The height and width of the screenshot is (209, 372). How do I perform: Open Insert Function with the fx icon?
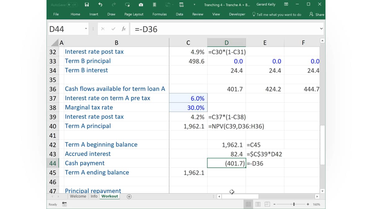tap(124, 29)
